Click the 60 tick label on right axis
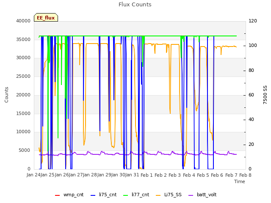Screen dimensions: 271x203 [251, 95]
